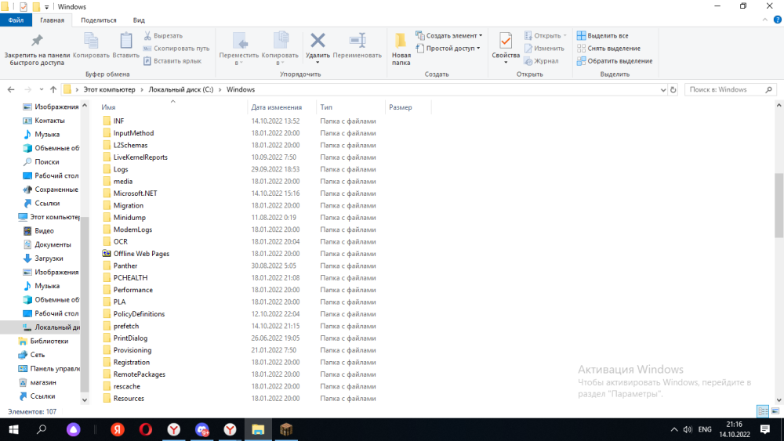The image size is (784, 441).
Task: Select the Resources folder
Action: 129,399
